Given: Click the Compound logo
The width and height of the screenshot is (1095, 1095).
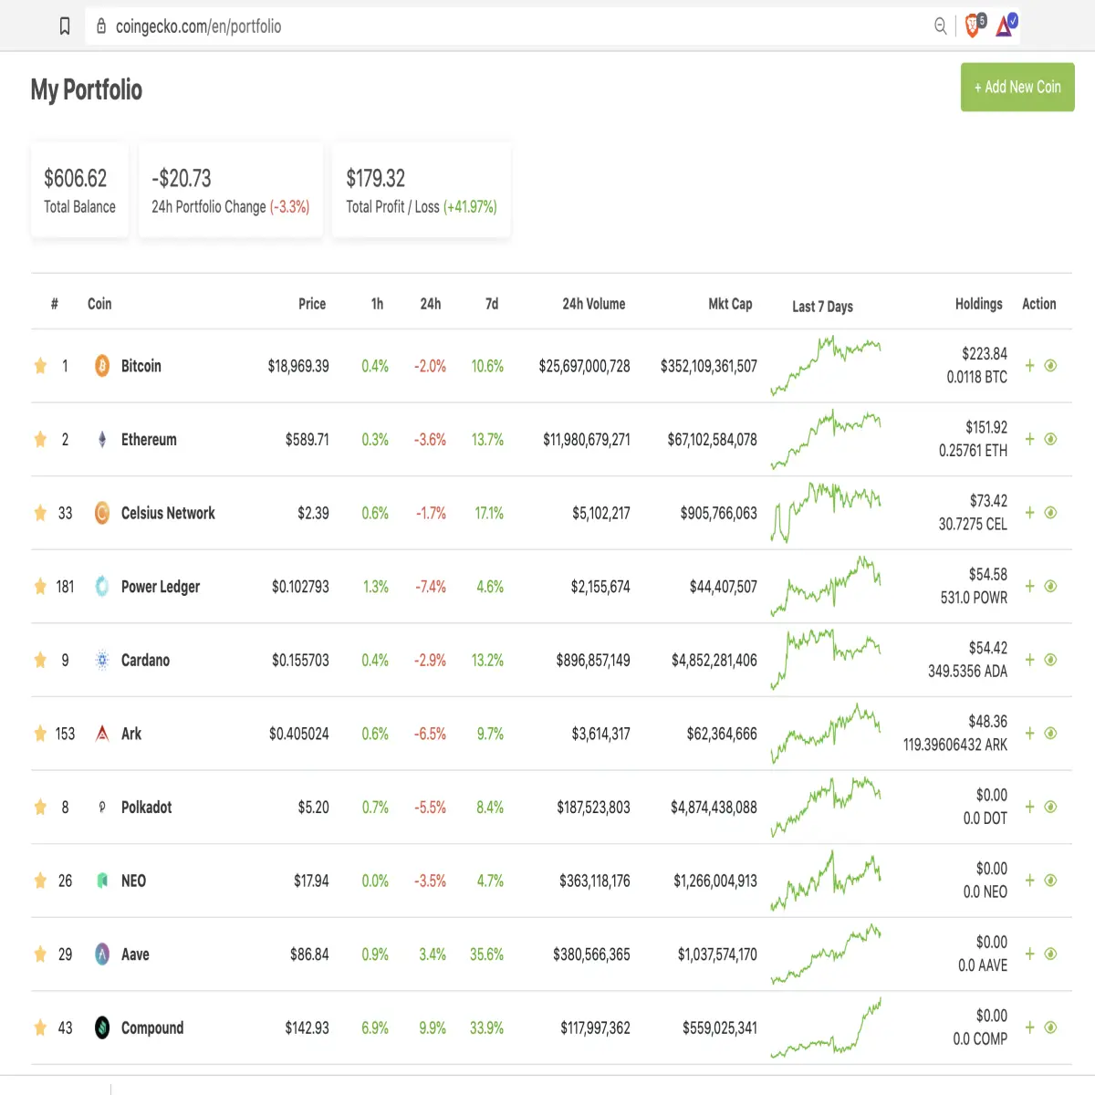Looking at the screenshot, I should (x=102, y=1028).
